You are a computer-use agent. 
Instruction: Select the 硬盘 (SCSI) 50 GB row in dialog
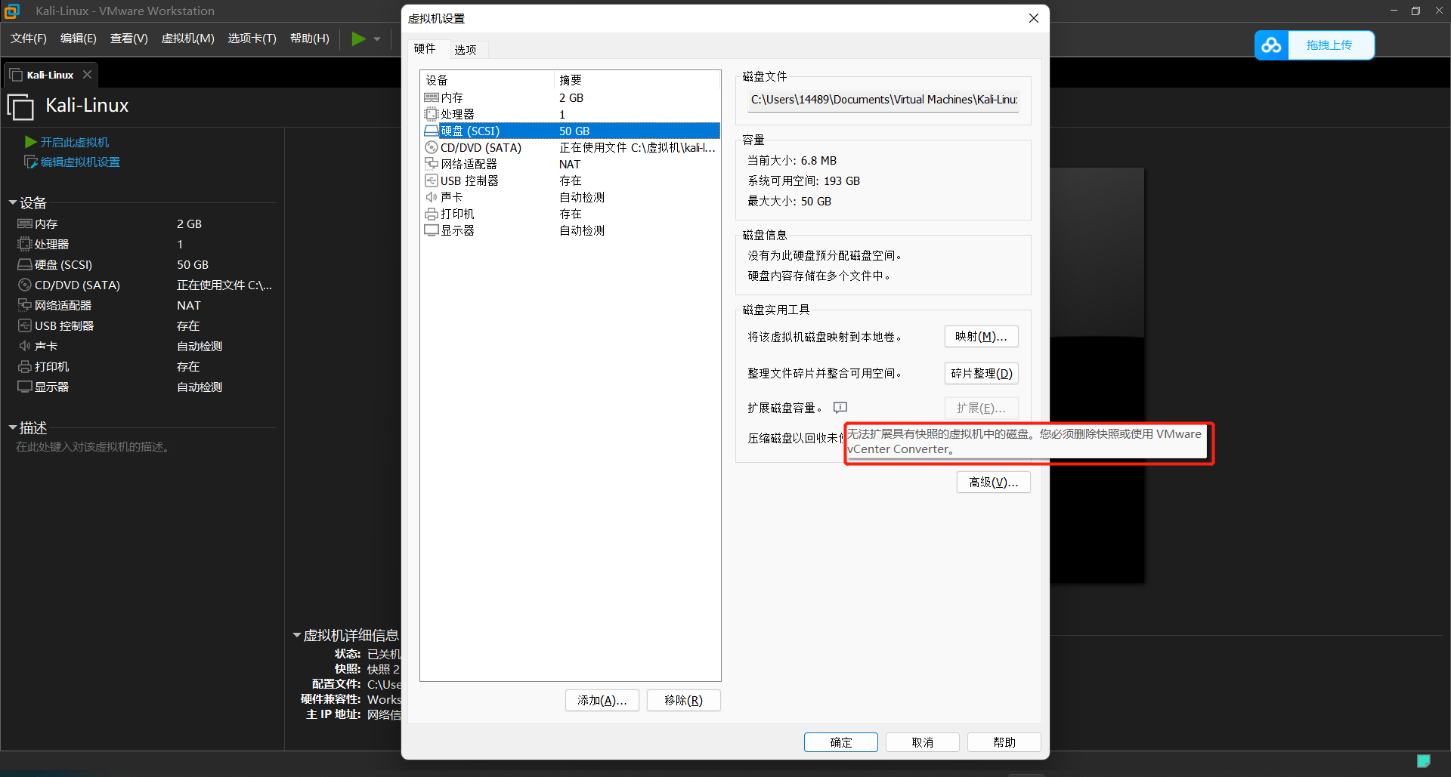[571, 131]
